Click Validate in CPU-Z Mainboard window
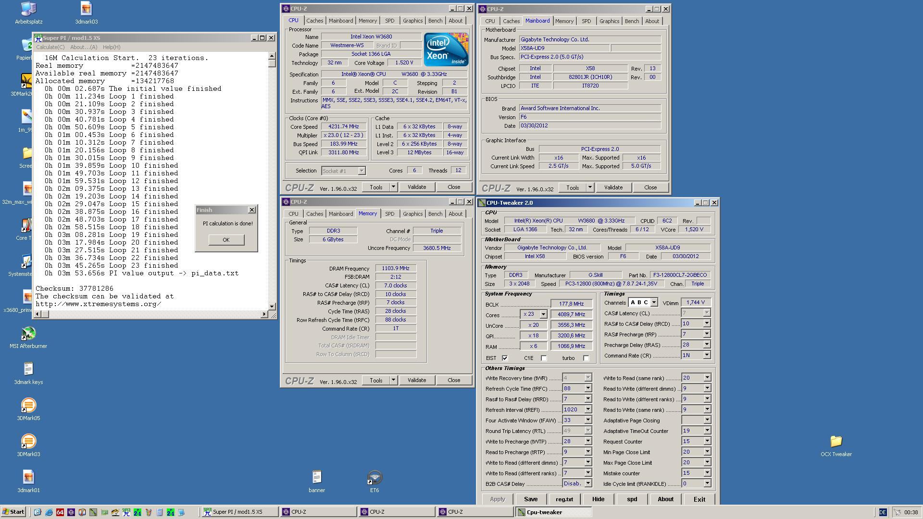923x519 pixels. point(613,187)
